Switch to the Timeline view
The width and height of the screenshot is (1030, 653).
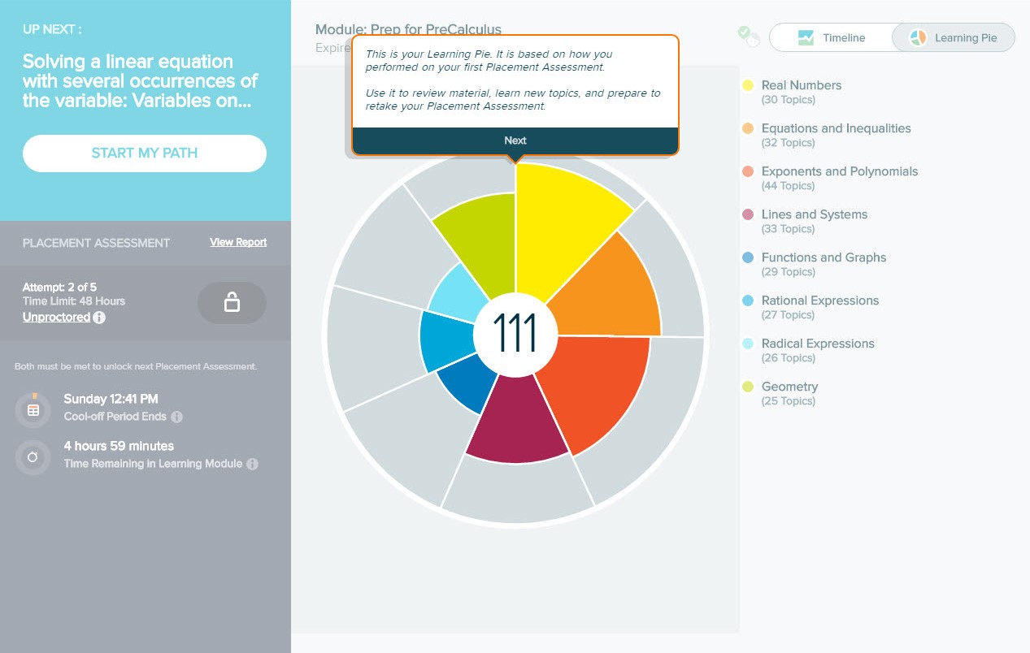831,38
